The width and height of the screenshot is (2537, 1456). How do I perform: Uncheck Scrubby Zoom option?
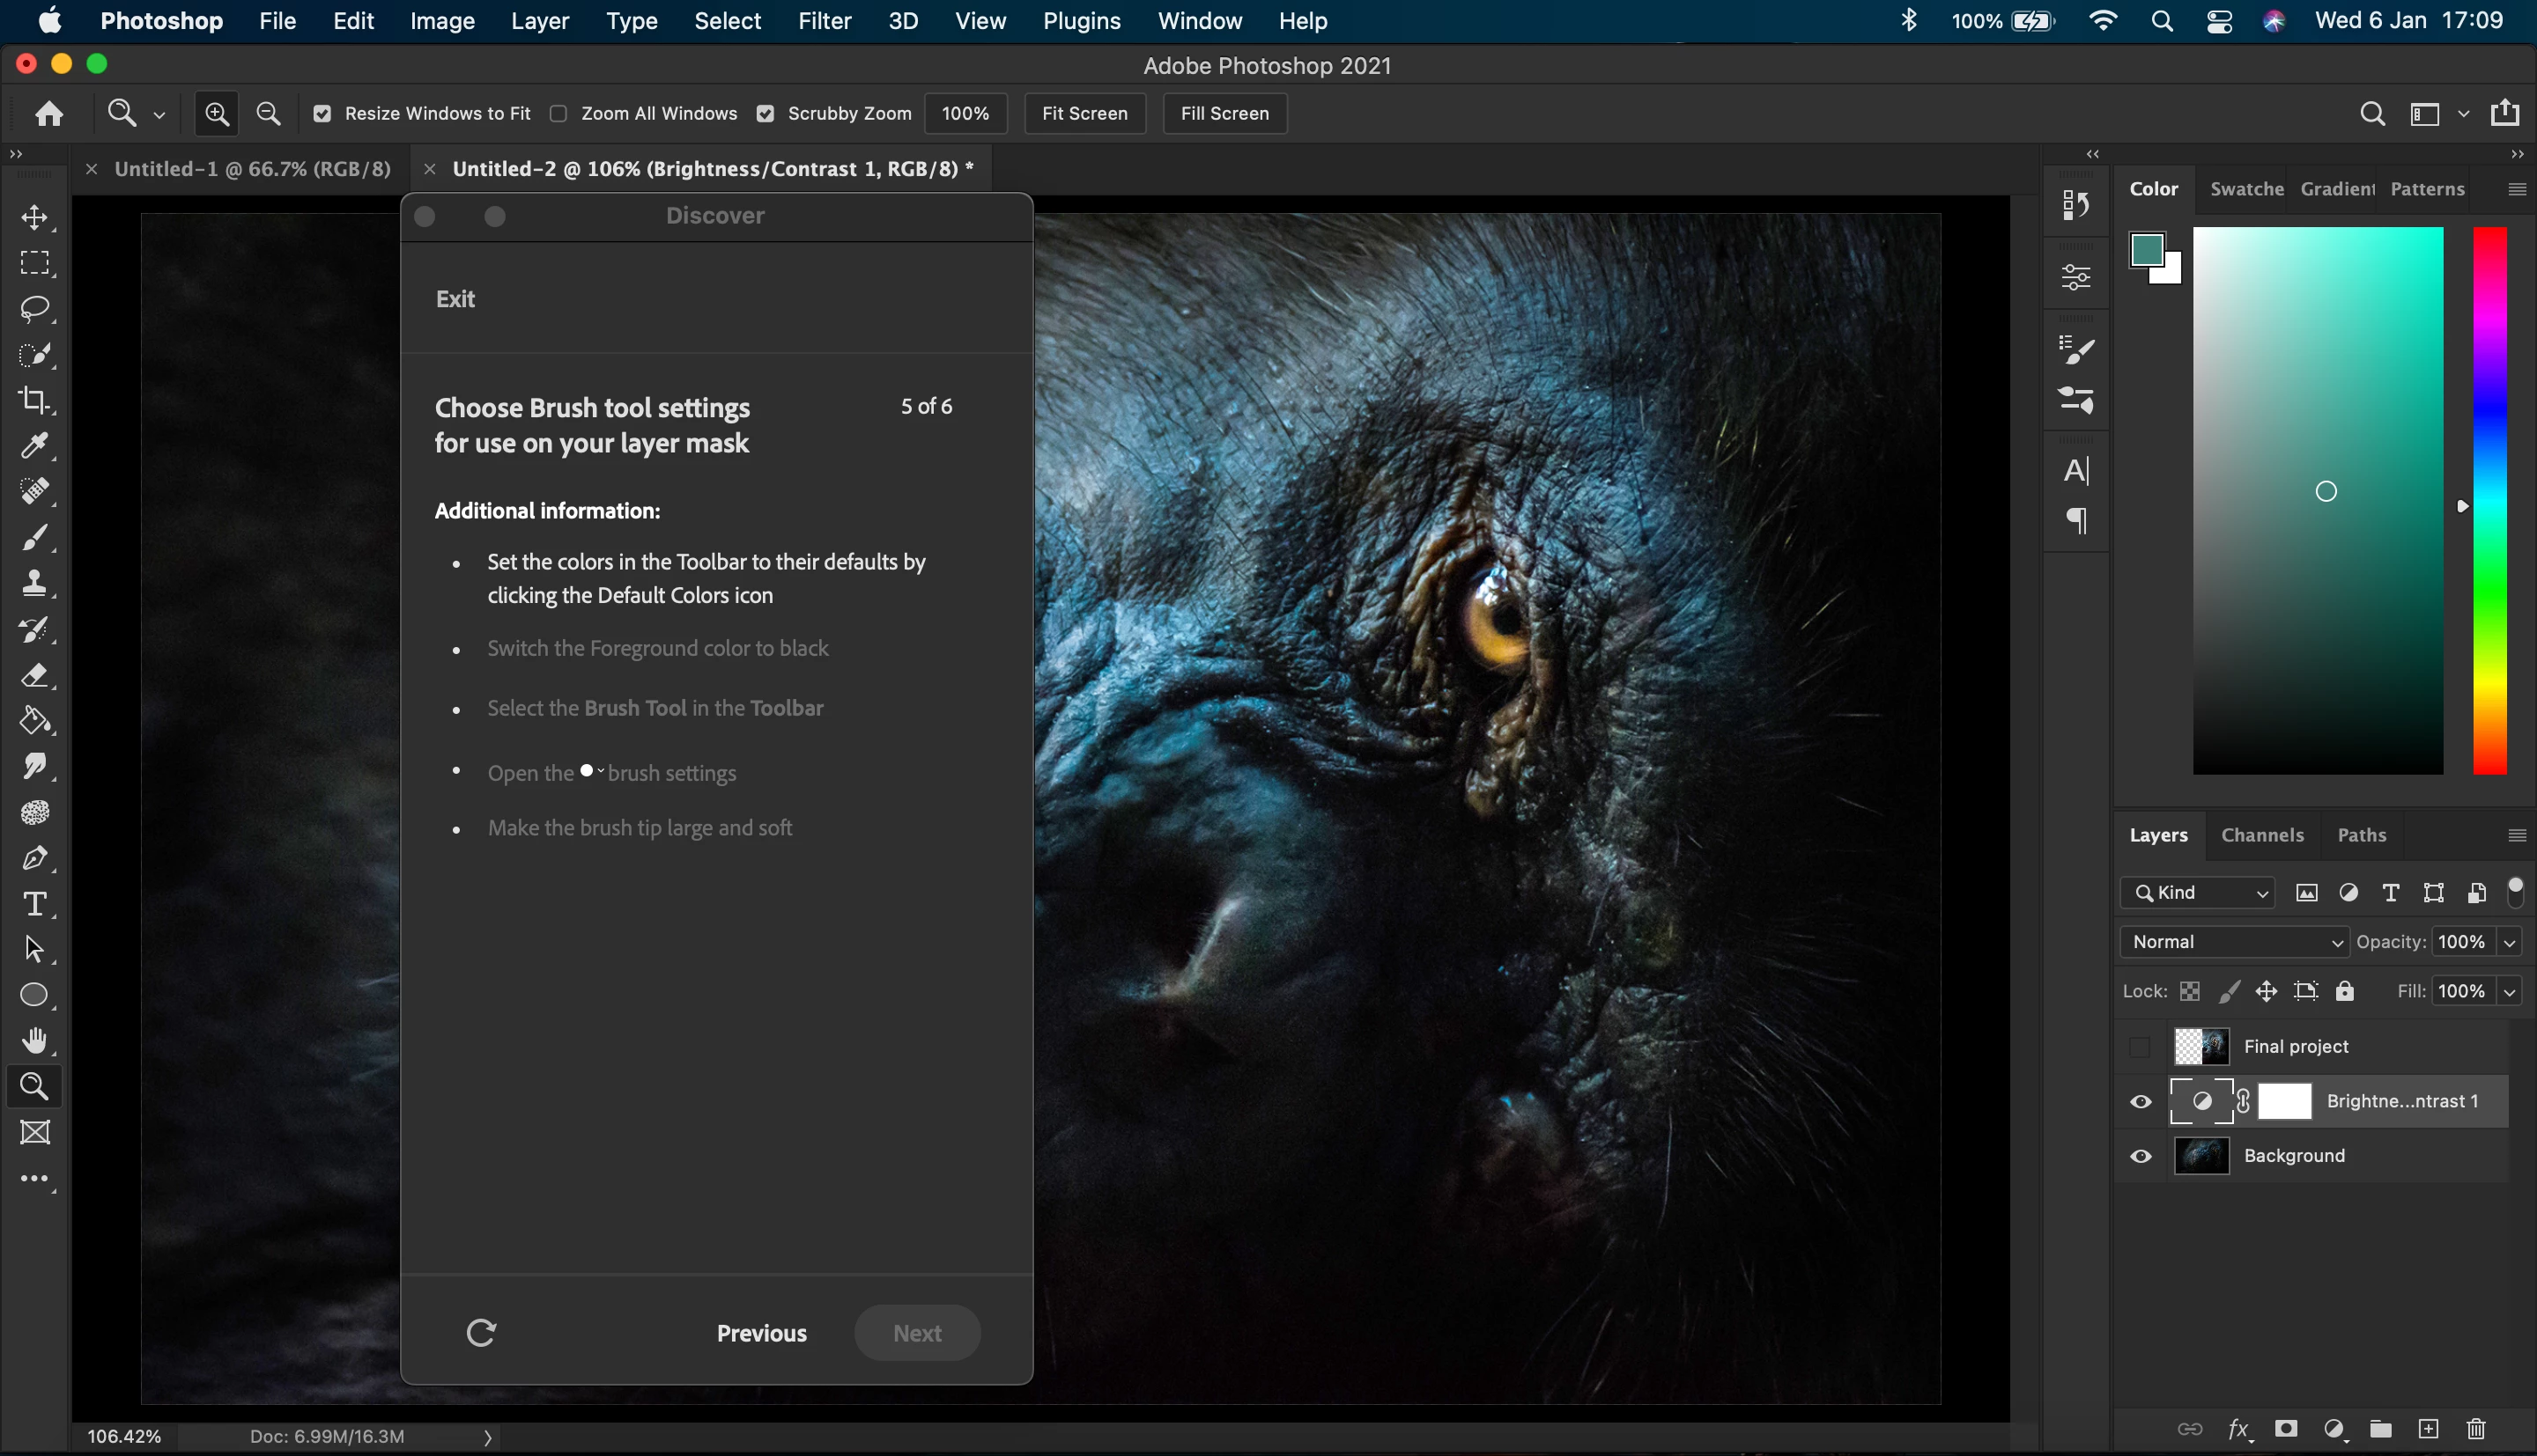(x=766, y=113)
